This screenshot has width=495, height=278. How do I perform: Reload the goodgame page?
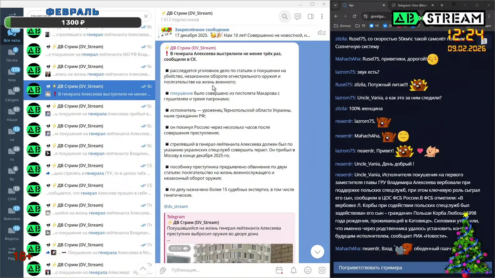(x=355, y=16)
